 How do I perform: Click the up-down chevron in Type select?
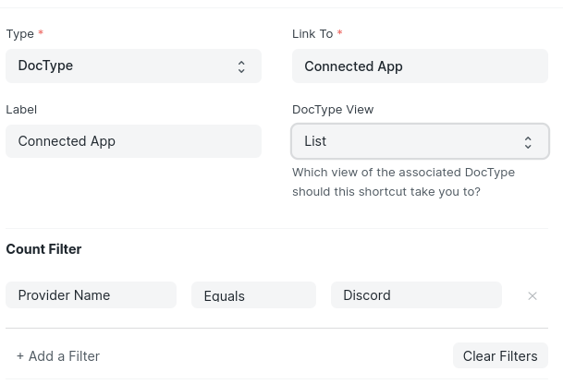click(x=241, y=66)
